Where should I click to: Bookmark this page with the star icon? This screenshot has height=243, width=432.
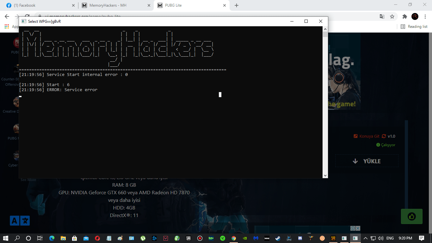(392, 16)
